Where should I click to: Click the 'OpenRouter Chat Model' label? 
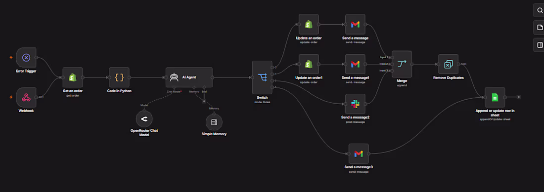coord(144,132)
